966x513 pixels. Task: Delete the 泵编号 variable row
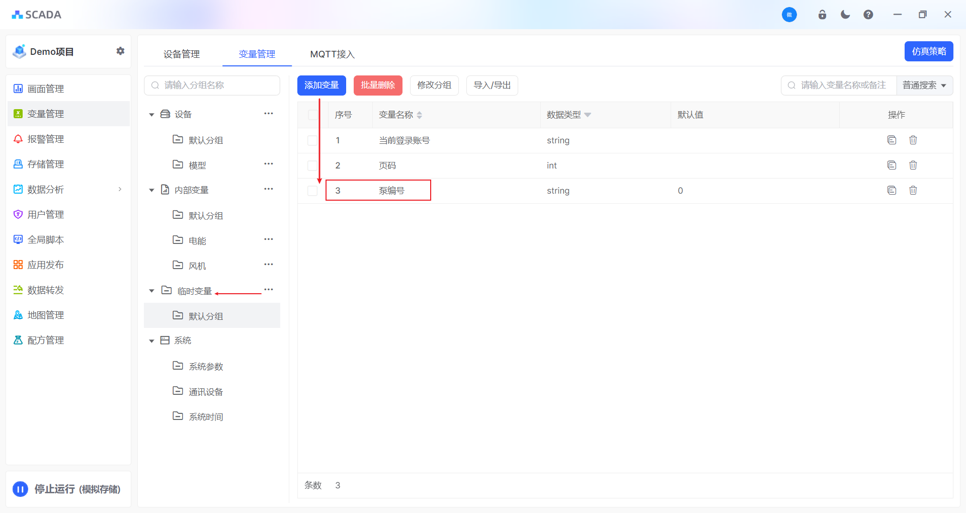coord(913,190)
